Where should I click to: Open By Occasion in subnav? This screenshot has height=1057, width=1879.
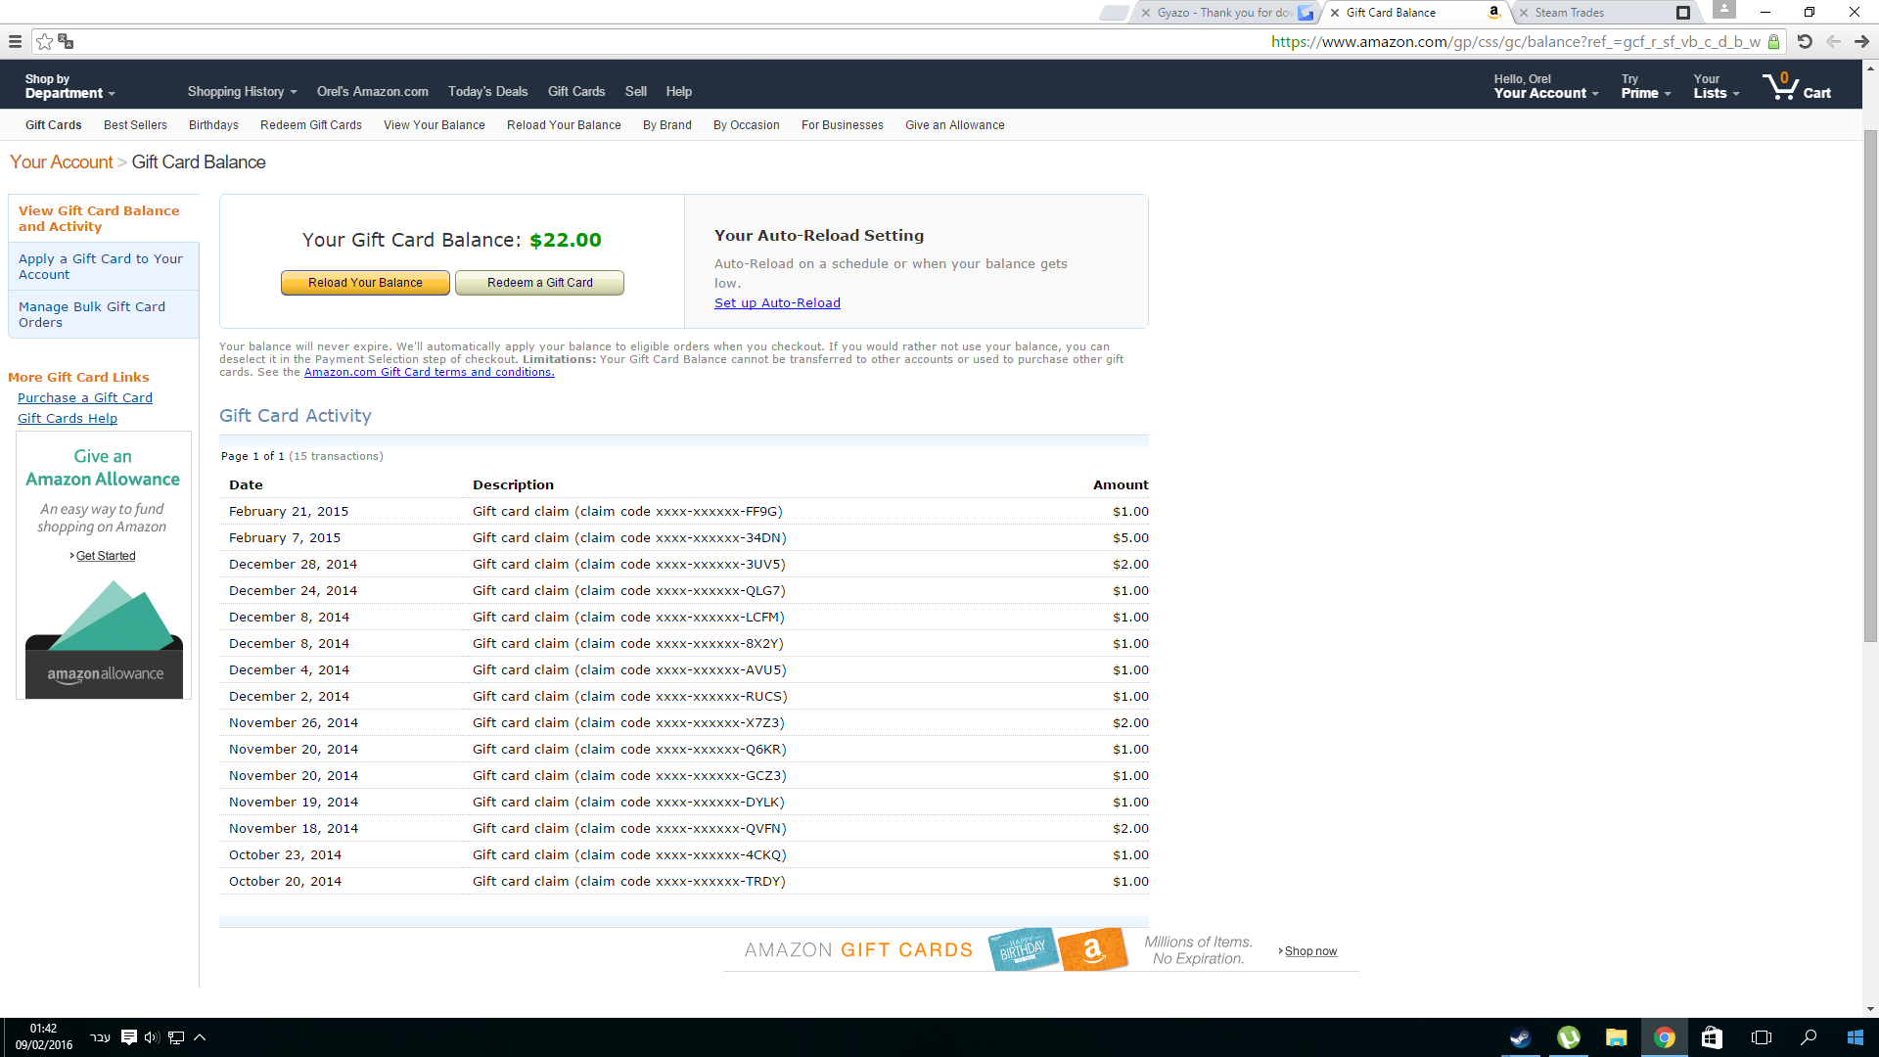(x=747, y=125)
